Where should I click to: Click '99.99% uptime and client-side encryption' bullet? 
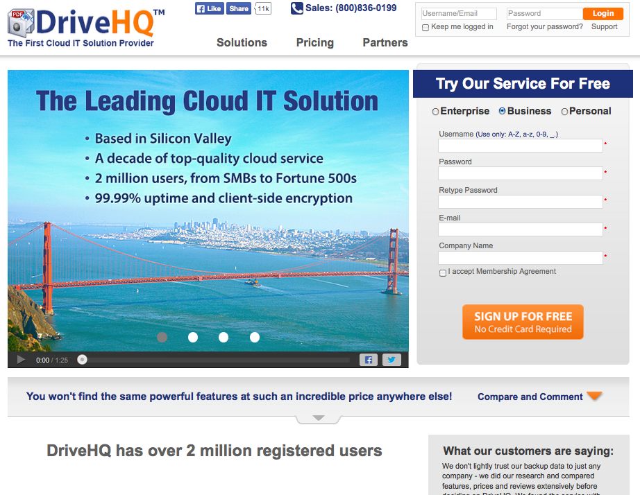pyautogui.click(x=224, y=198)
